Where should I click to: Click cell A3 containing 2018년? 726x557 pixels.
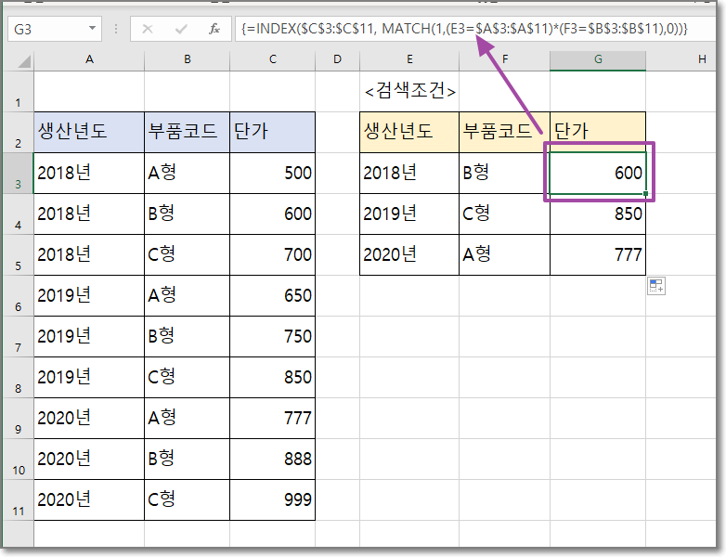coord(89,174)
